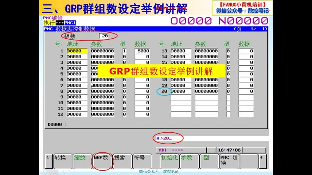Screen dimensions: 312x175
Task: Select the data cell of row 20
Action: tap(246, 91)
